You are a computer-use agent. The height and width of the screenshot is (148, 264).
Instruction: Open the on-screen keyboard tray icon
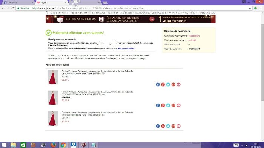tap(236, 145)
